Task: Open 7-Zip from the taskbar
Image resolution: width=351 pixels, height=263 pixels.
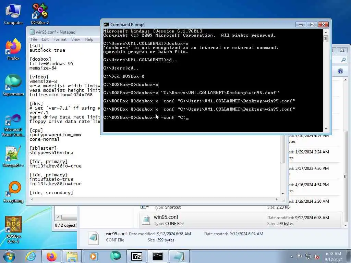Action: coord(136,256)
